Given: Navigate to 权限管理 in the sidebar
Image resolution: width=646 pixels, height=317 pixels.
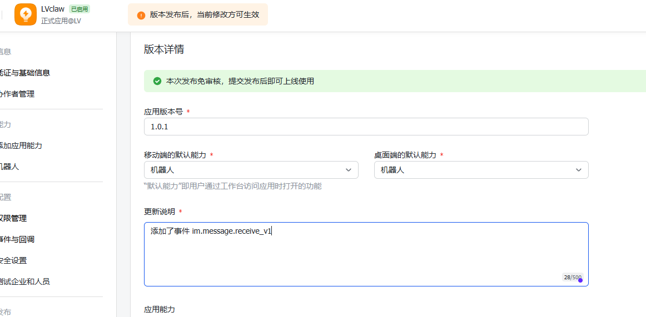Looking at the screenshot, I should [x=13, y=218].
